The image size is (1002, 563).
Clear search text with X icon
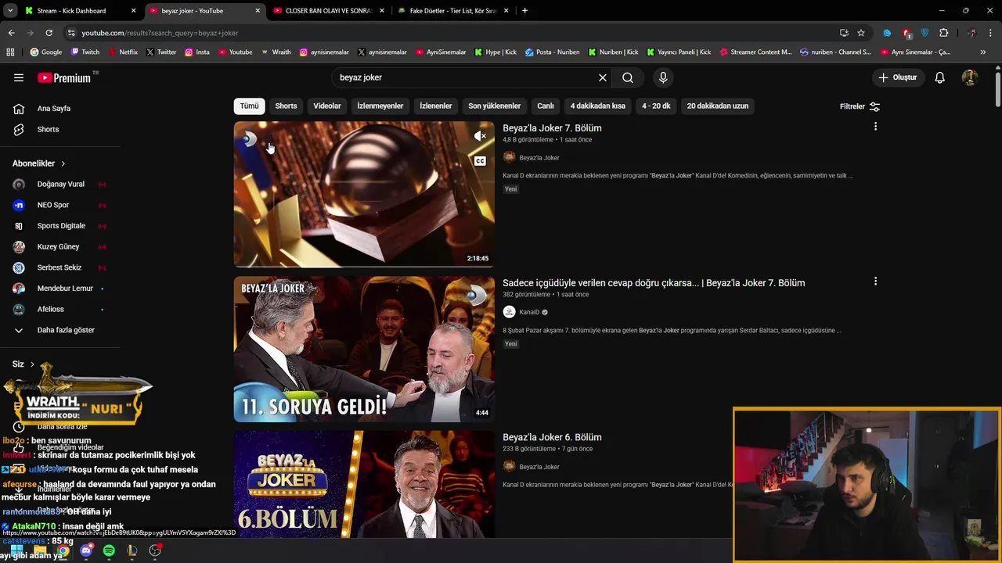click(x=602, y=77)
